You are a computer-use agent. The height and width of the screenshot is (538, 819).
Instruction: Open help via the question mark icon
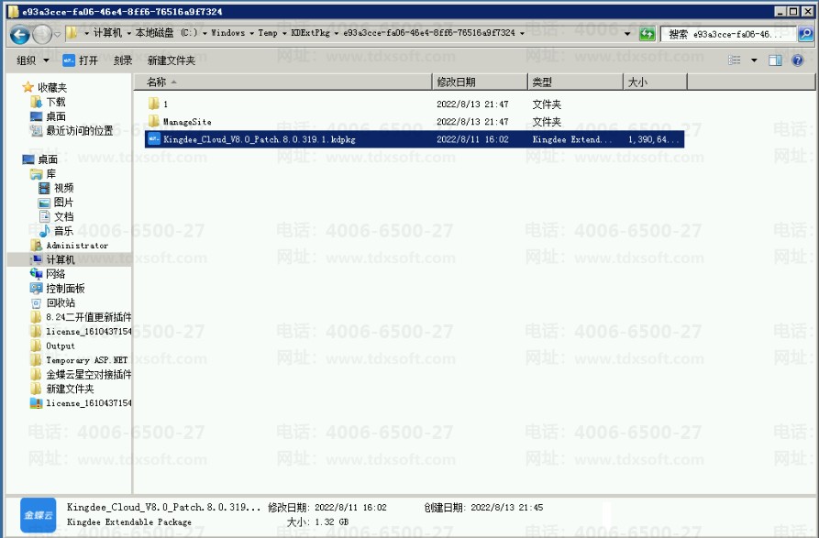tap(798, 60)
